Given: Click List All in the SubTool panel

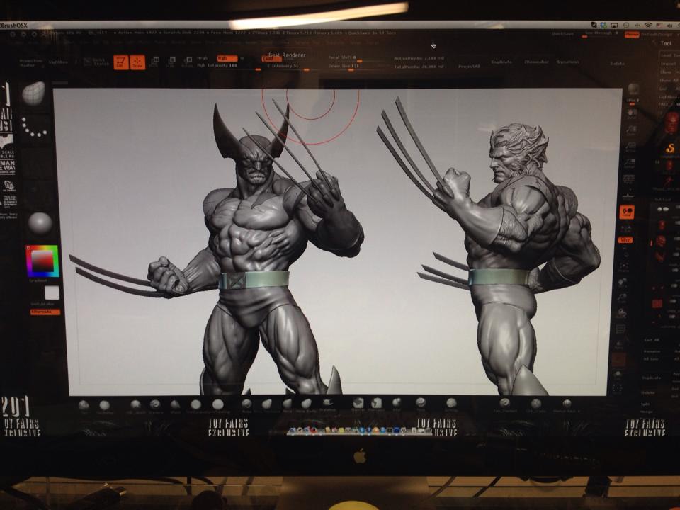Looking at the screenshot, I should pos(652,341).
